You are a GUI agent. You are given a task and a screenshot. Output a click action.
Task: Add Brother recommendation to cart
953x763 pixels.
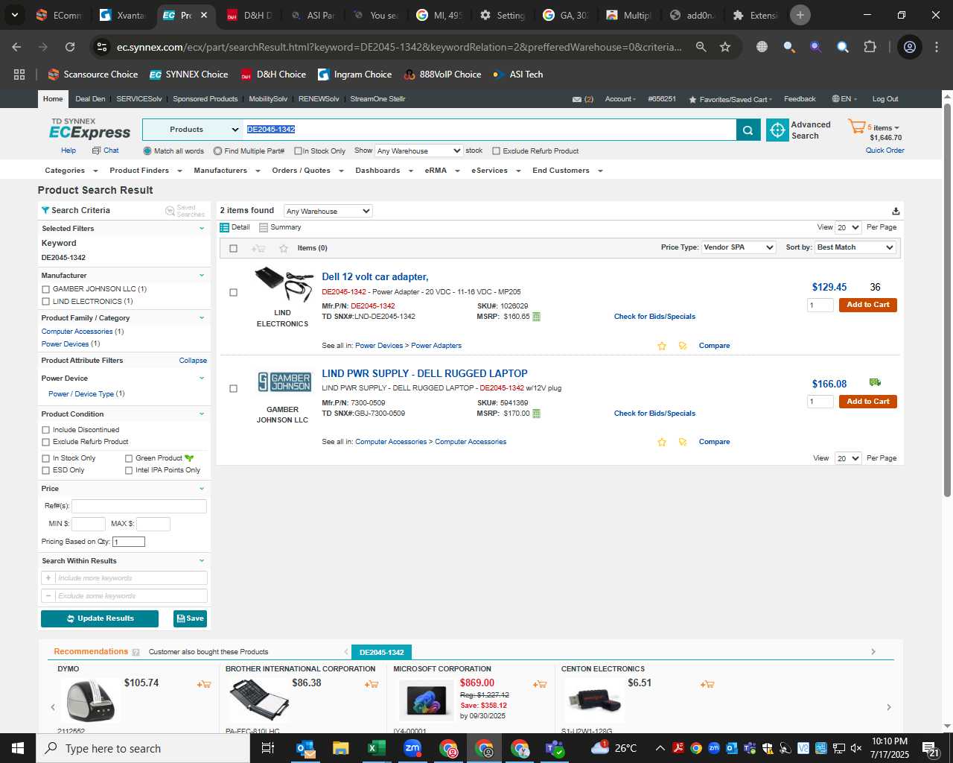372,684
